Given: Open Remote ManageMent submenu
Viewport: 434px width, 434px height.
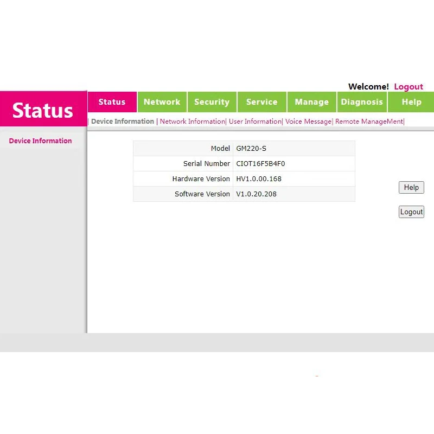Looking at the screenshot, I should (x=369, y=121).
